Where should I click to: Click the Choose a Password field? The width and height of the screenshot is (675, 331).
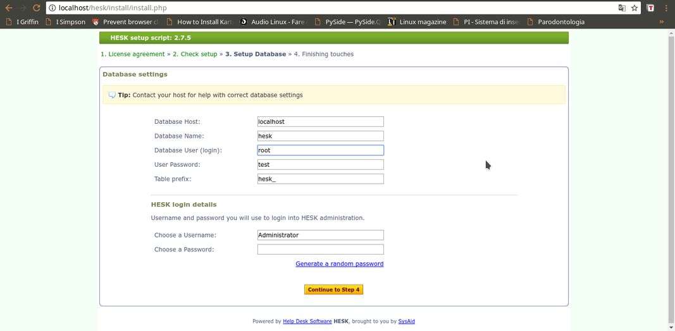click(x=320, y=250)
